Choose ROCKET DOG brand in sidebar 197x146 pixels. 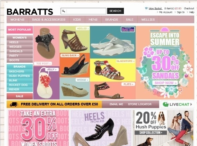click(20, 85)
